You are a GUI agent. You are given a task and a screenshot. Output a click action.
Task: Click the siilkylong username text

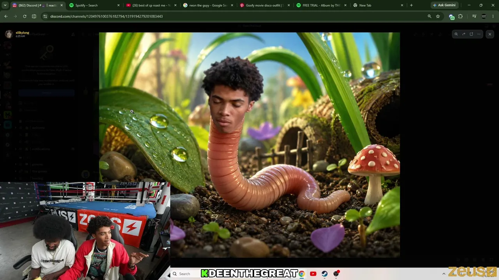coord(22,33)
